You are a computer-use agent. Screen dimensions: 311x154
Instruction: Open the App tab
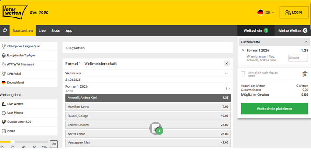tap(69, 30)
